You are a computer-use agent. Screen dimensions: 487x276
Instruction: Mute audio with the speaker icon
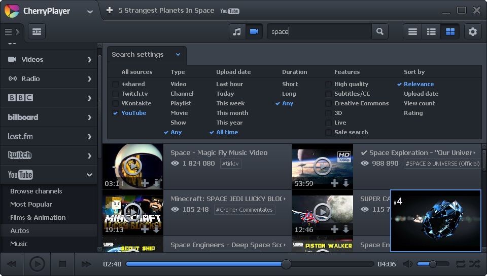pos(407,264)
